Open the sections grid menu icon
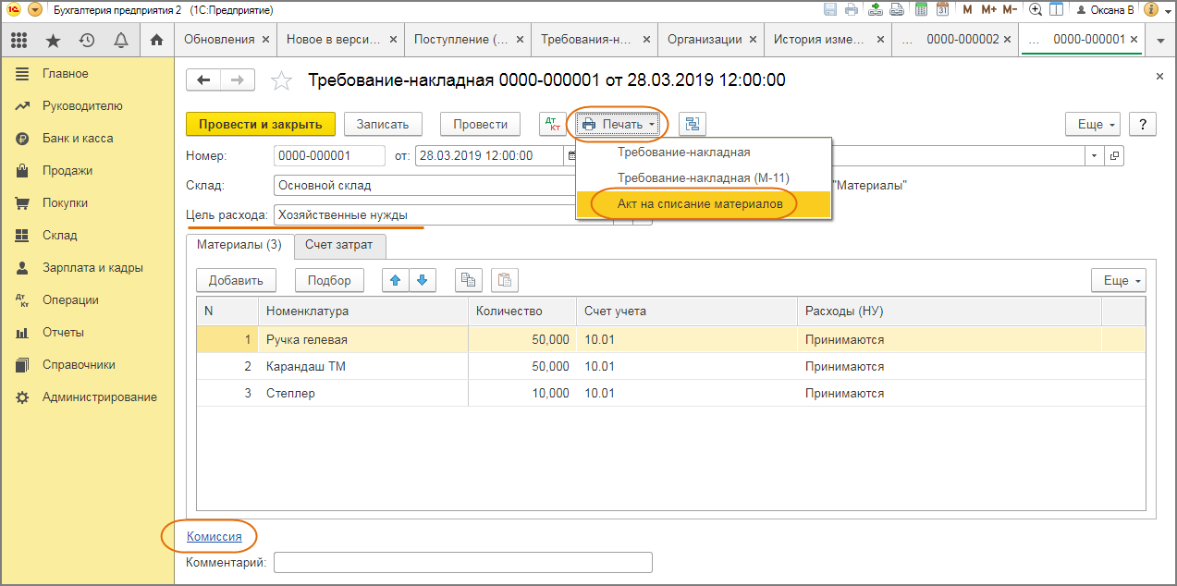The width and height of the screenshot is (1177, 586). click(18, 40)
